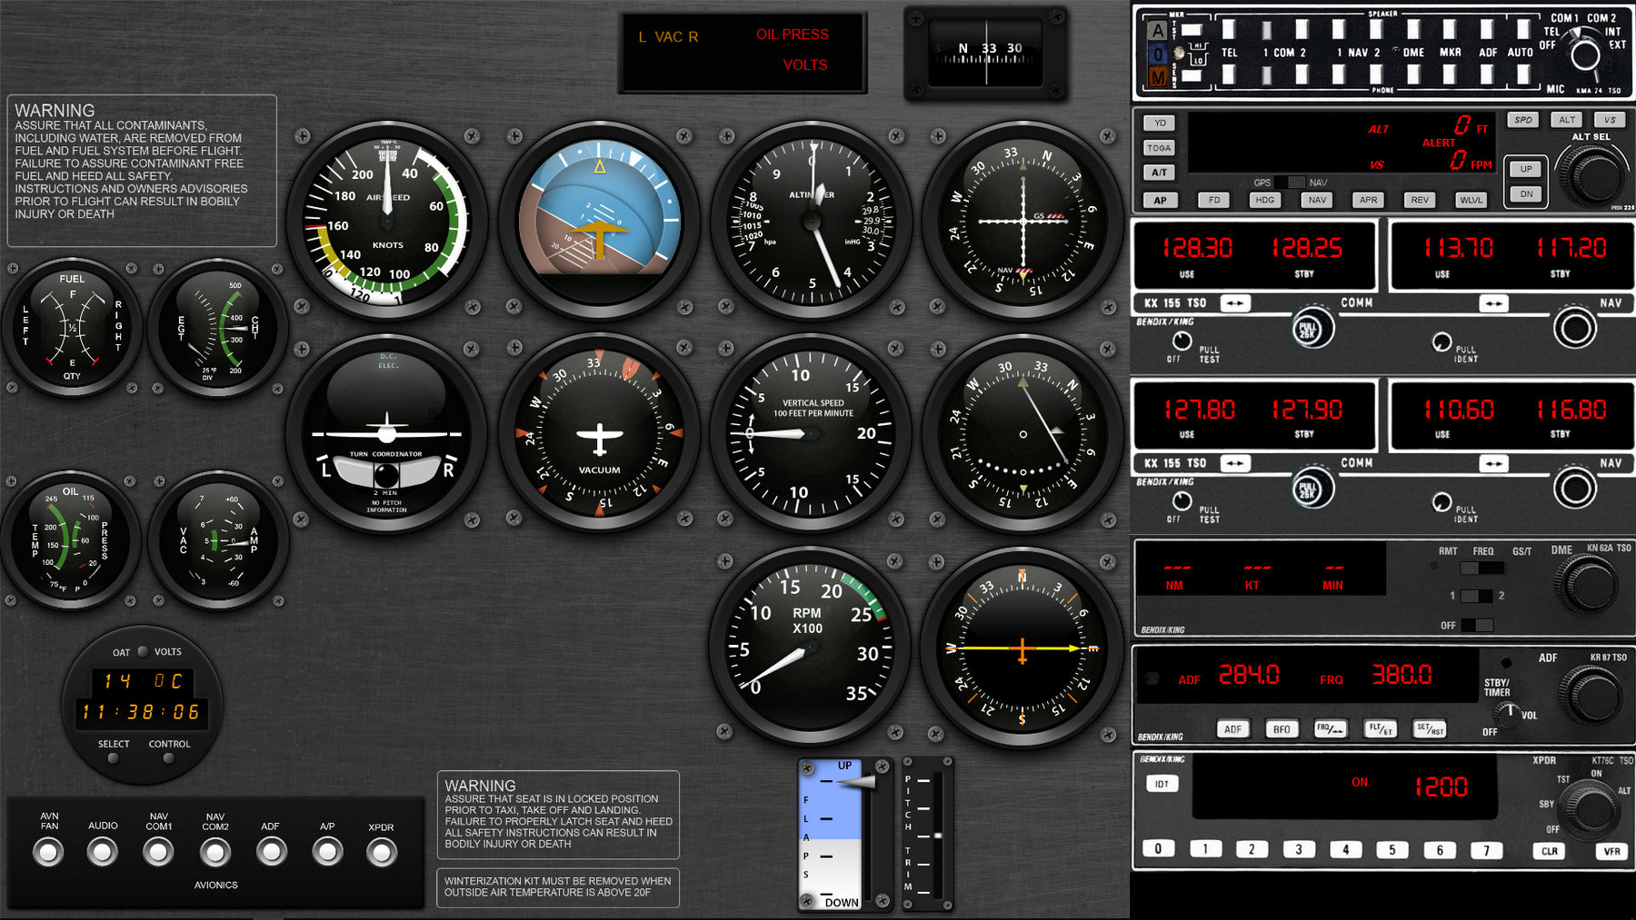Click the magnetic compass at top

coord(986,53)
